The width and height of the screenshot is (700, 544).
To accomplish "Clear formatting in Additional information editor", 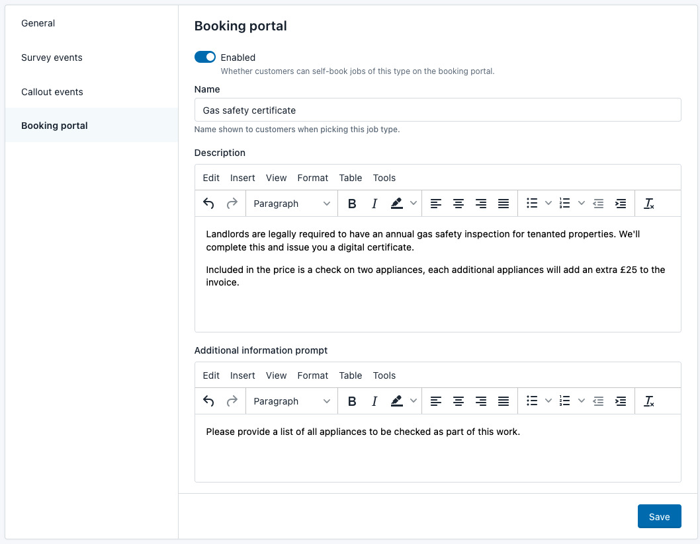I will point(648,401).
